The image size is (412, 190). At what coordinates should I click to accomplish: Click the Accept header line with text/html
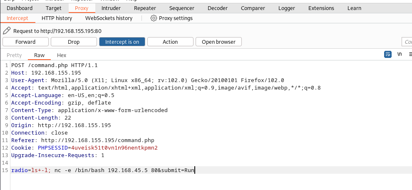166,88
